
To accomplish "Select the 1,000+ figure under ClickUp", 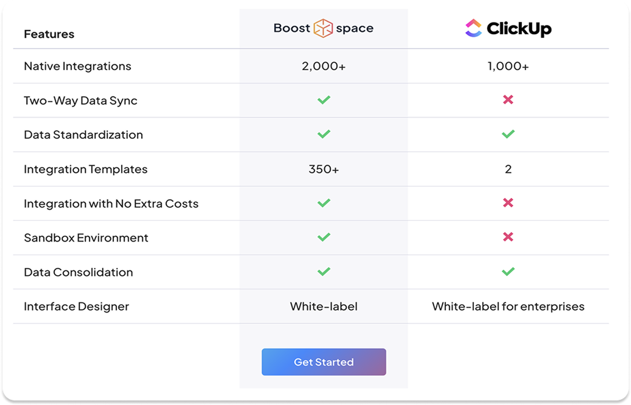I will coord(509,66).
